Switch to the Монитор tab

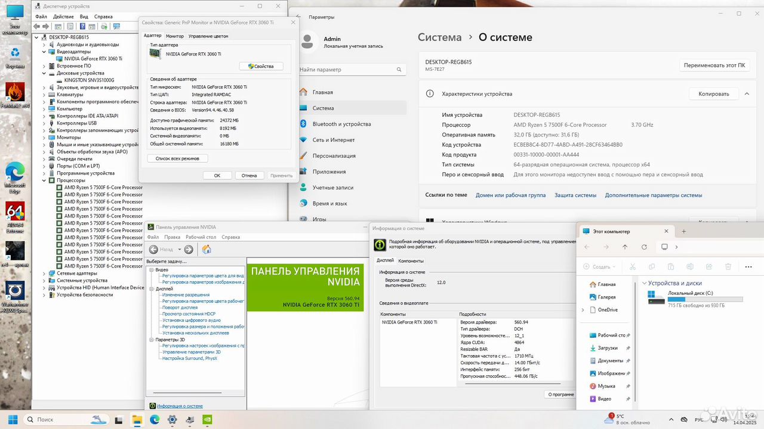pos(175,36)
